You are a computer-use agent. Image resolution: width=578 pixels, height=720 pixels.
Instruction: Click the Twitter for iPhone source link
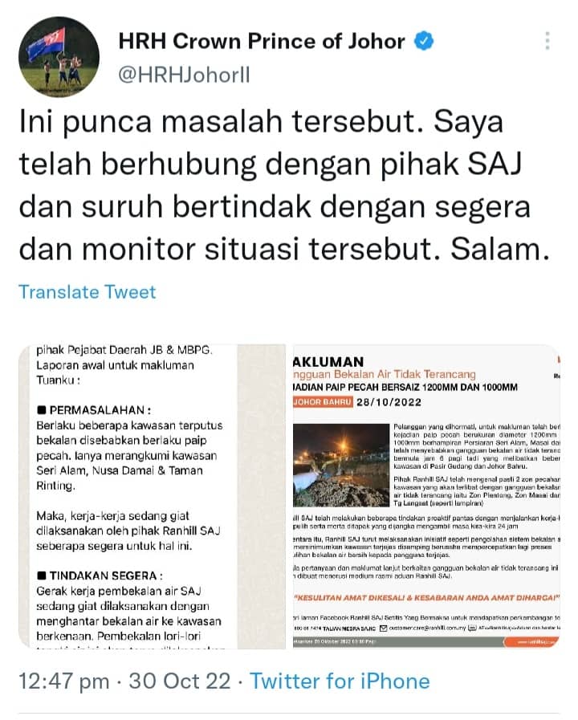pos(340,681)
